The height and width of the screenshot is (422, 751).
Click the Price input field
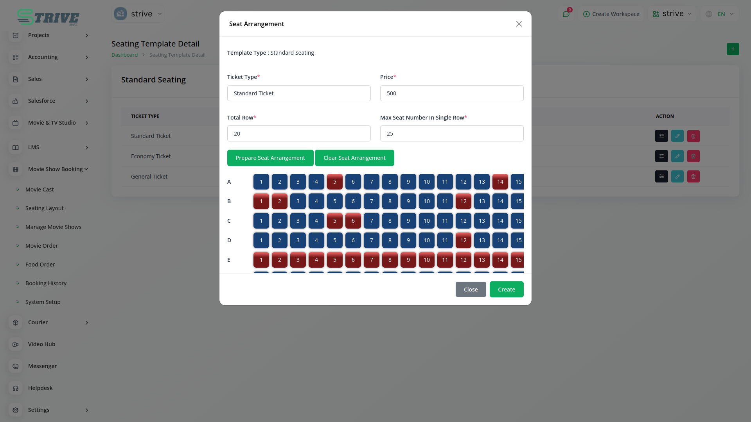451,93
